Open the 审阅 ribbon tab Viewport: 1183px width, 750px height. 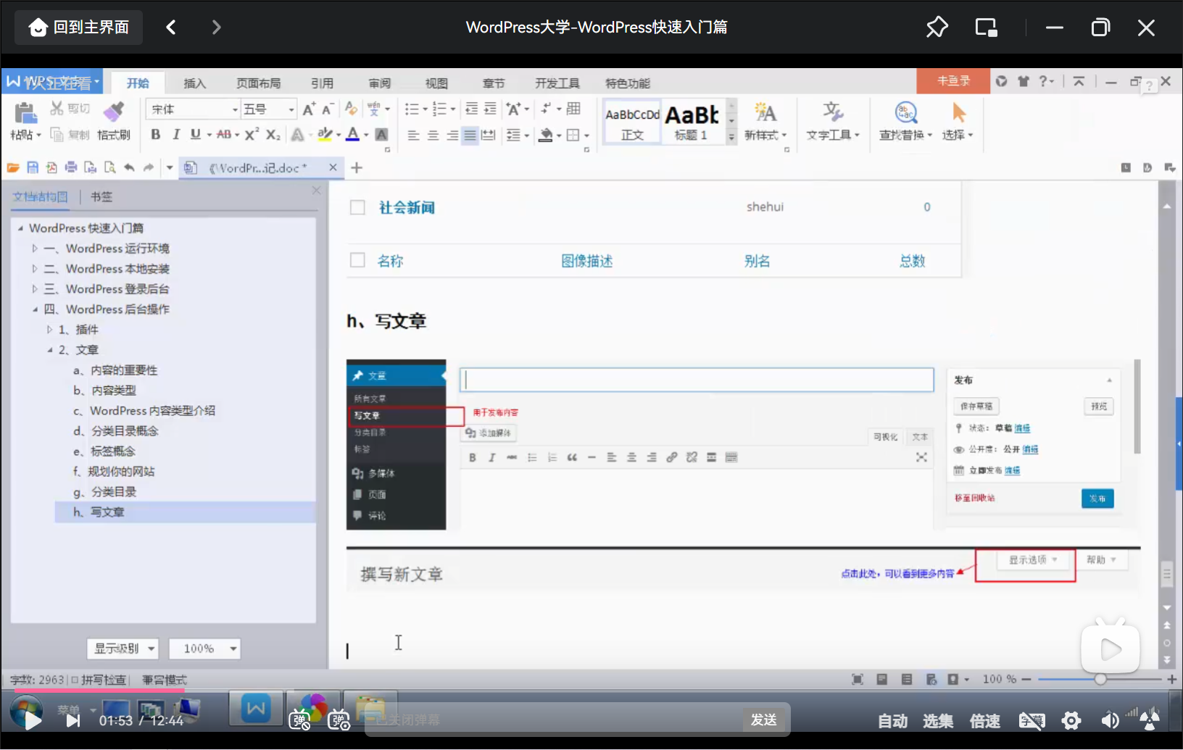point(379,83)
